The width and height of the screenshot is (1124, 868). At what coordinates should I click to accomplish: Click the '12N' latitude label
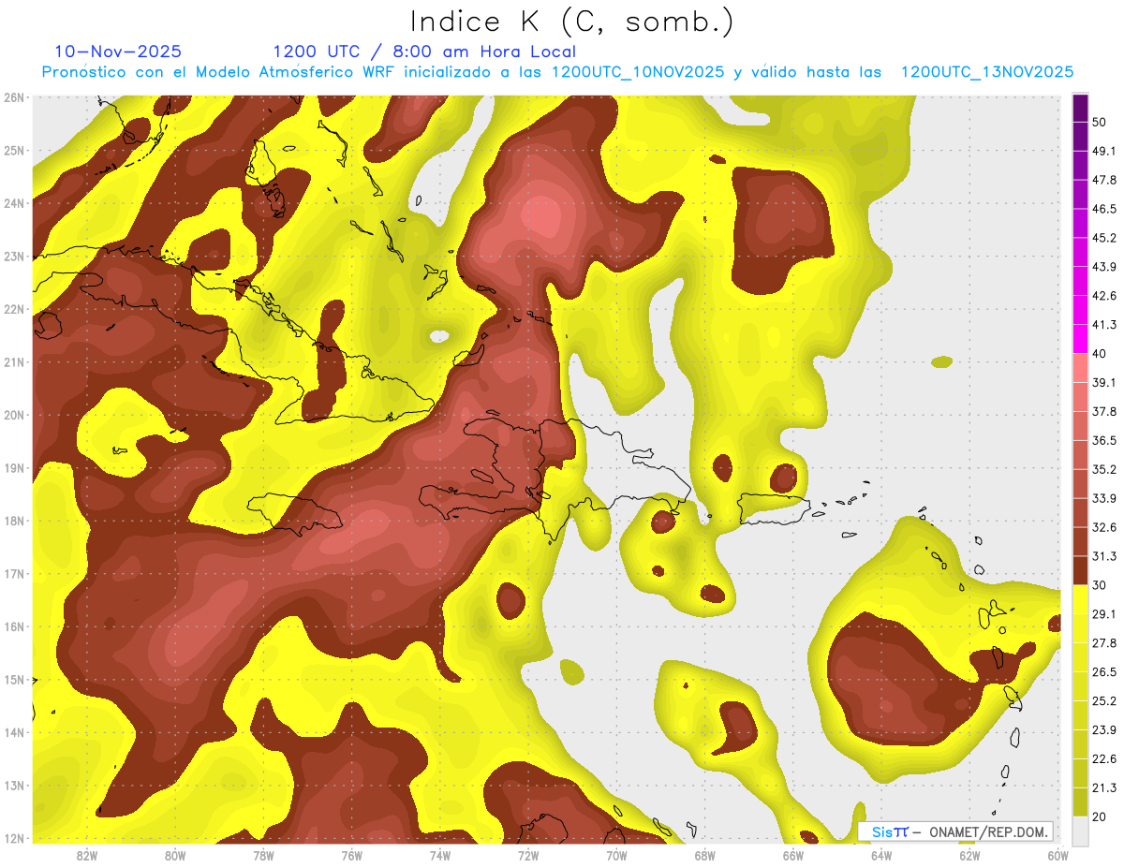coord(14,838)
